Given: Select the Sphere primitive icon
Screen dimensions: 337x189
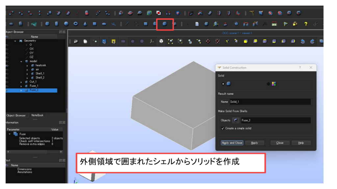Looking at the screenshot, I should 66,24.
